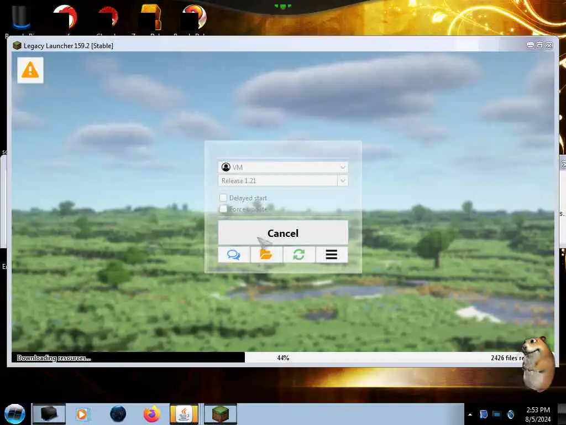The image size is (566, 425).
Task: Click the Downloading resources status text
Action: point(54,358)
